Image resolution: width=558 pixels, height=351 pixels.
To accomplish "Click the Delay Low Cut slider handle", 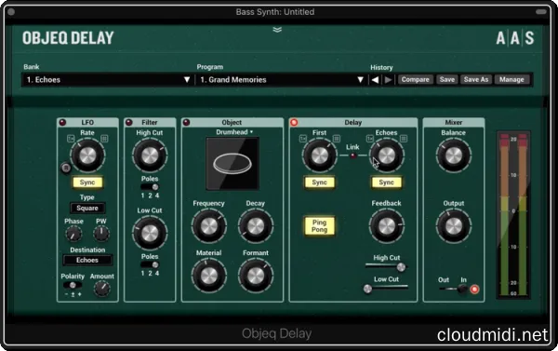I will [x=367, y=289].
